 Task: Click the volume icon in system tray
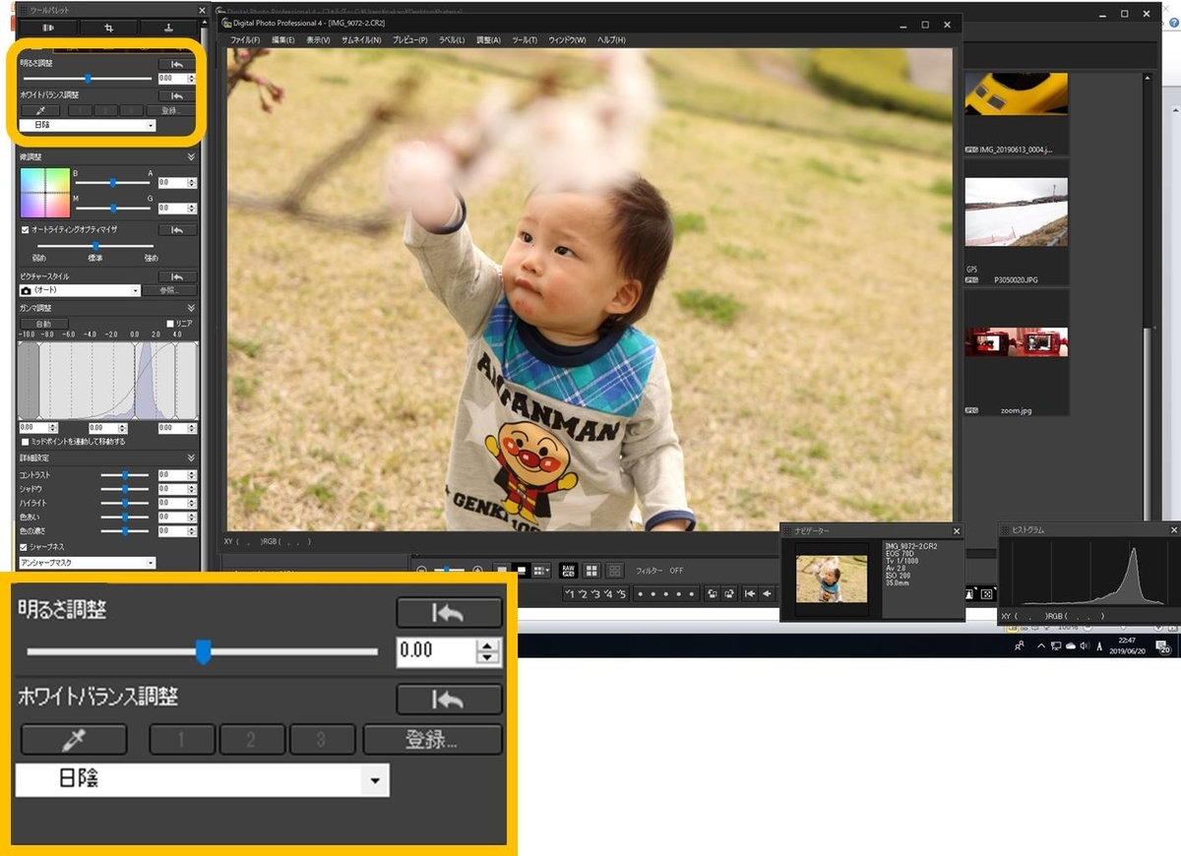click(x=1084, y=646)
